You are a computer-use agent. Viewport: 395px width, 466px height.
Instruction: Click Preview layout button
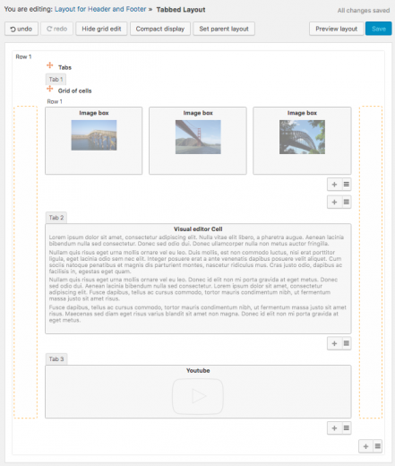(337, 29)
